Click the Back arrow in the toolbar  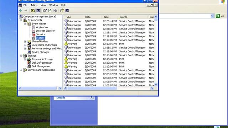point(21,10)
